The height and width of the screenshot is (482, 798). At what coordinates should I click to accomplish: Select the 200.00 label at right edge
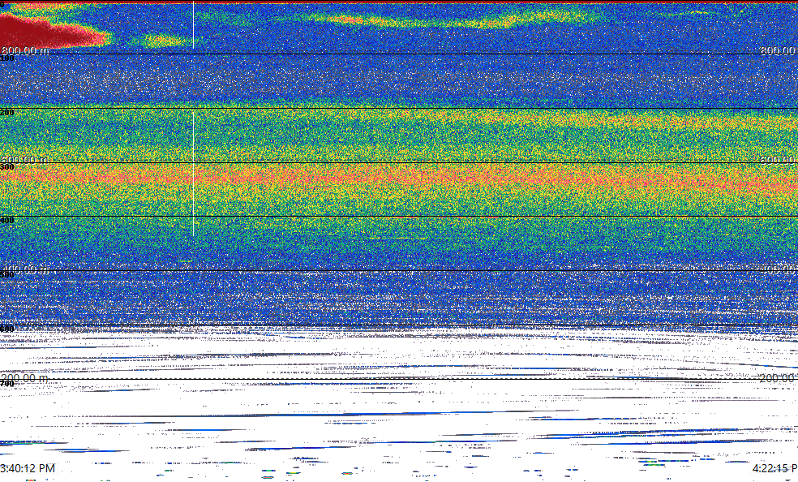click(x=779, y=377)
